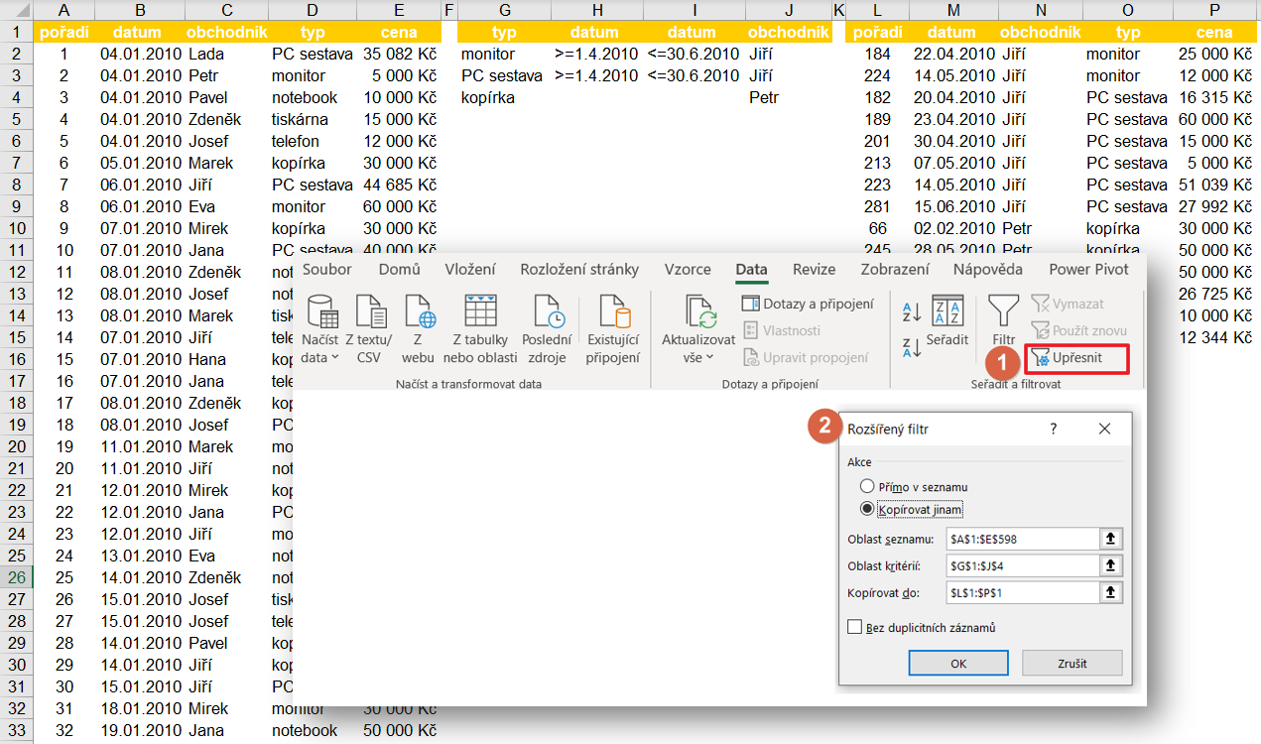Sort ascending with the A-Z icon
This screenshot has width=1261, height=744.
(912, 312)
